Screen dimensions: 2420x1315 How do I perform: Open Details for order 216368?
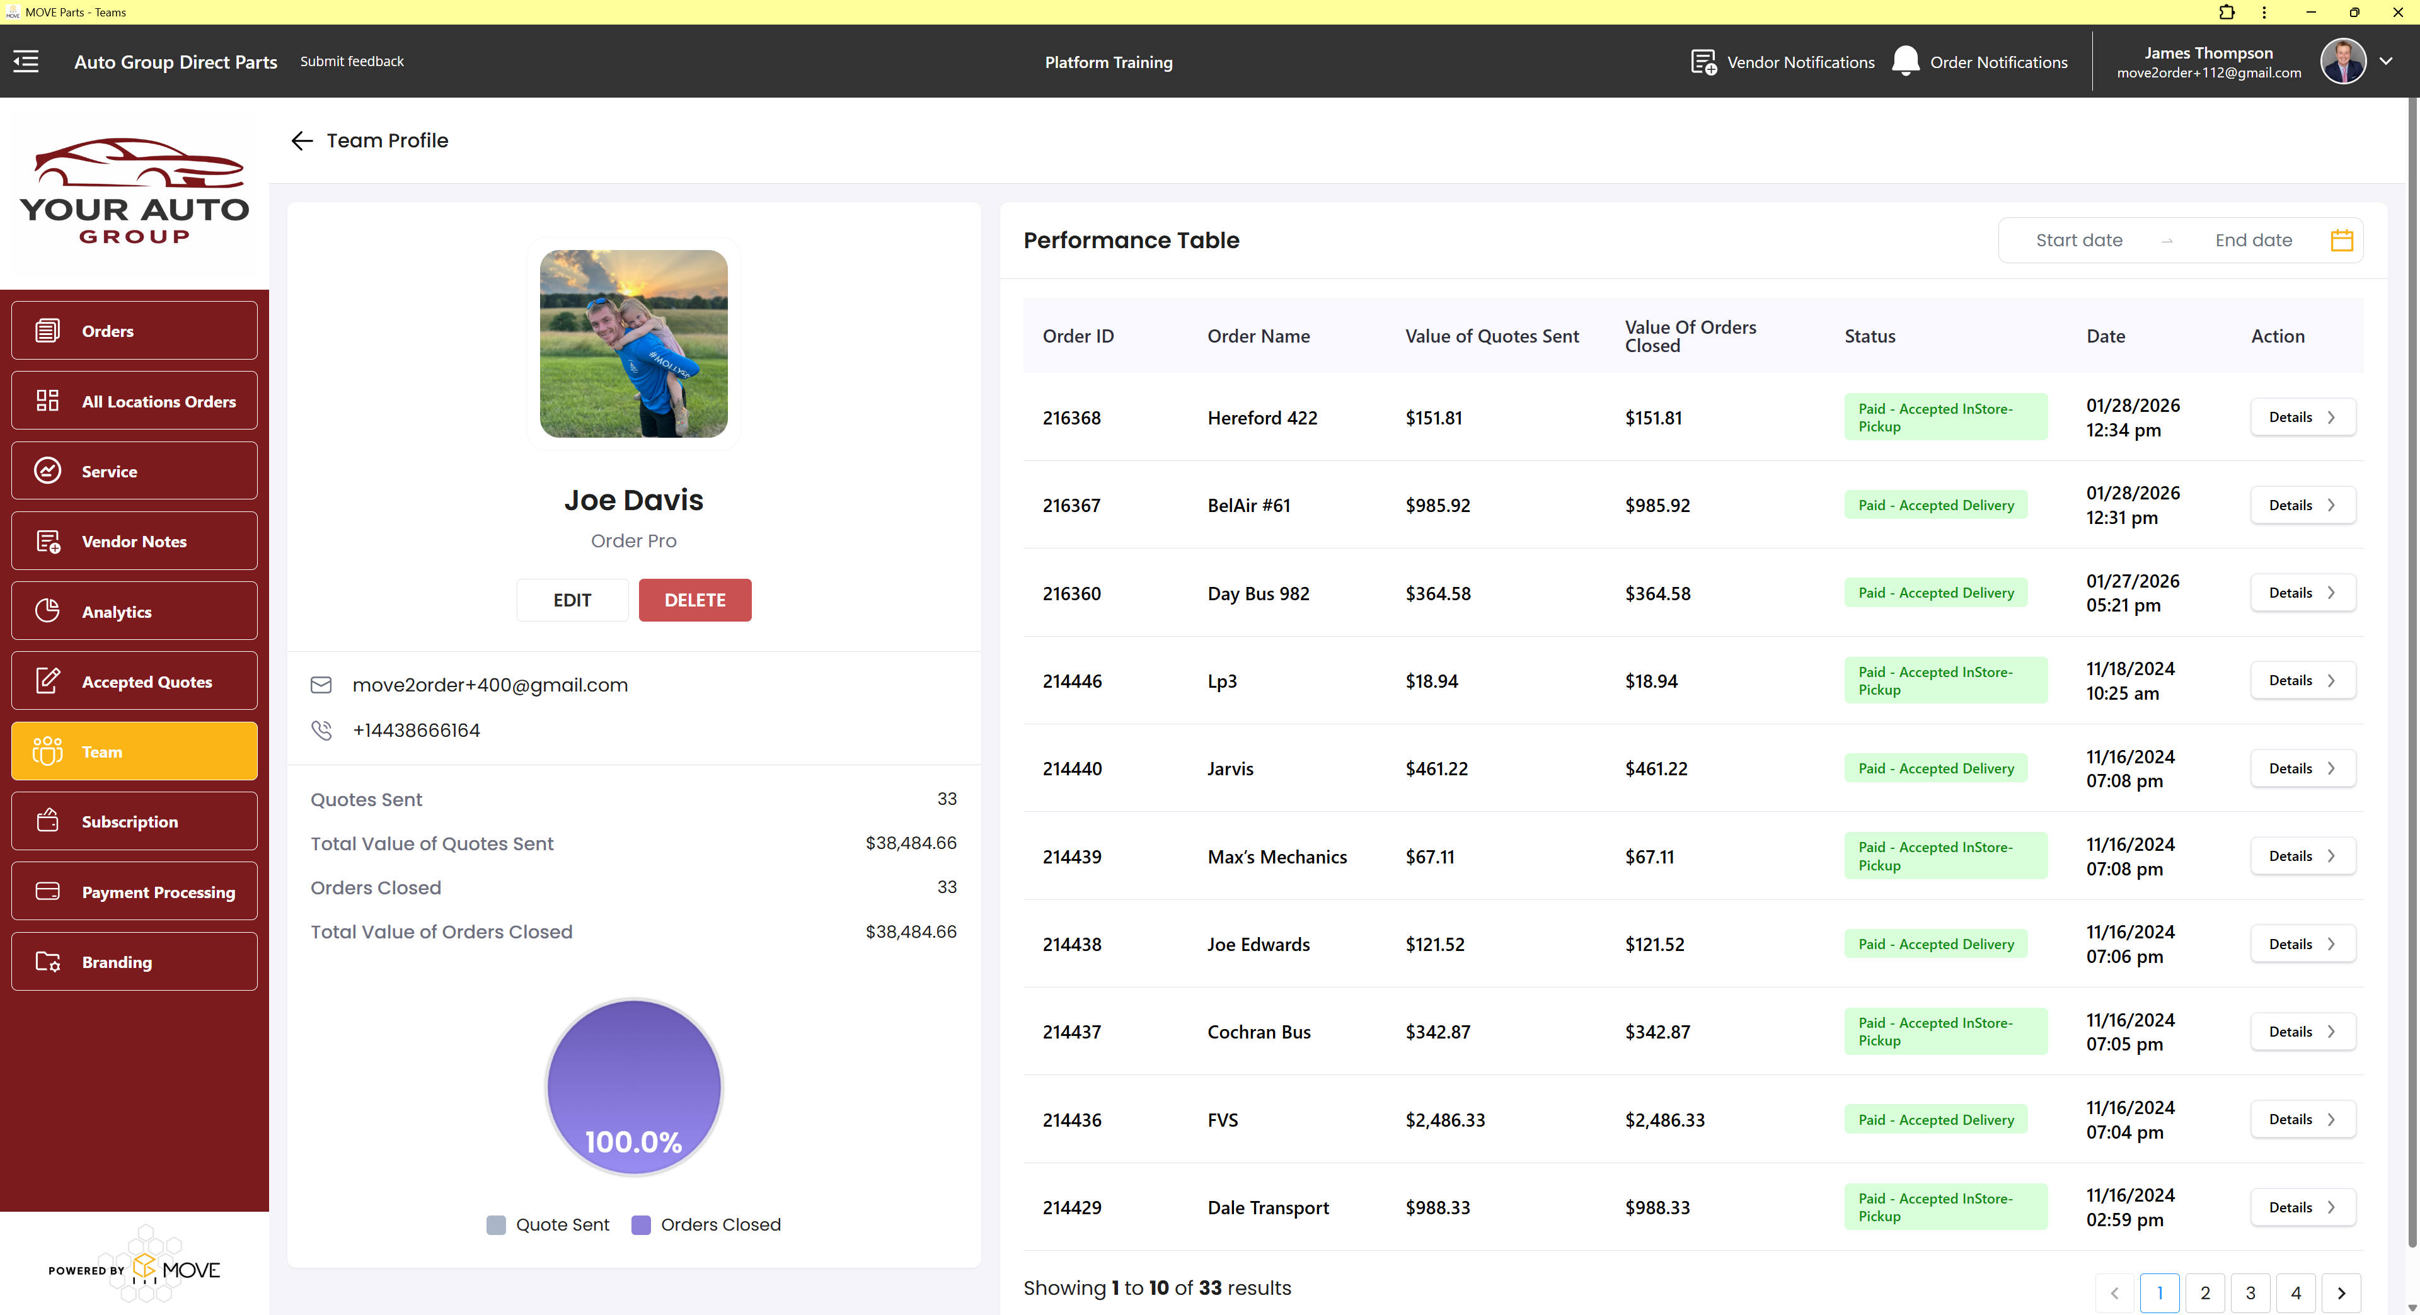[2302, 418]
